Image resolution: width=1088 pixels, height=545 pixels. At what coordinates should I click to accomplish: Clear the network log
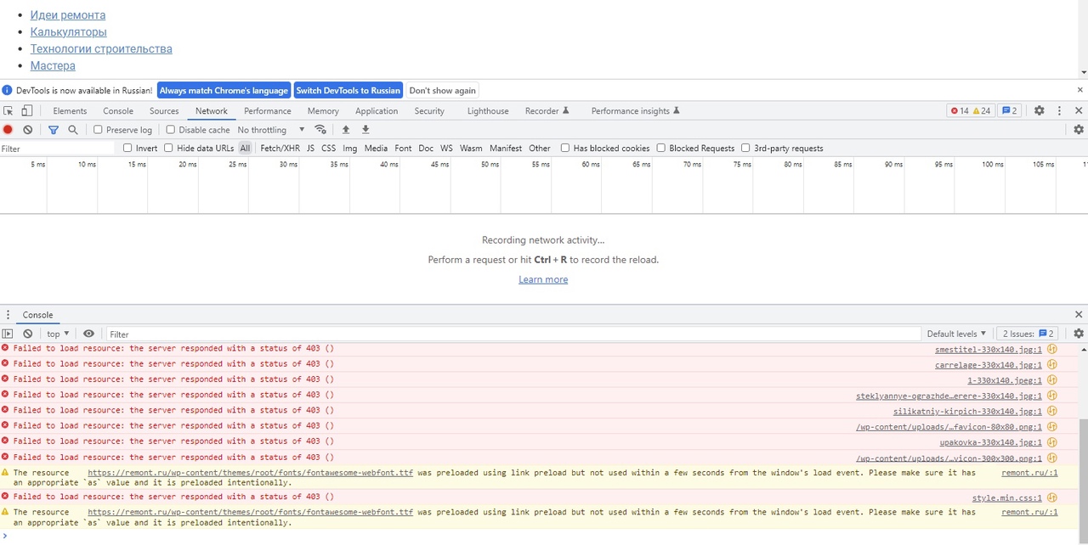pyautogui.click(x=28, y=130)
